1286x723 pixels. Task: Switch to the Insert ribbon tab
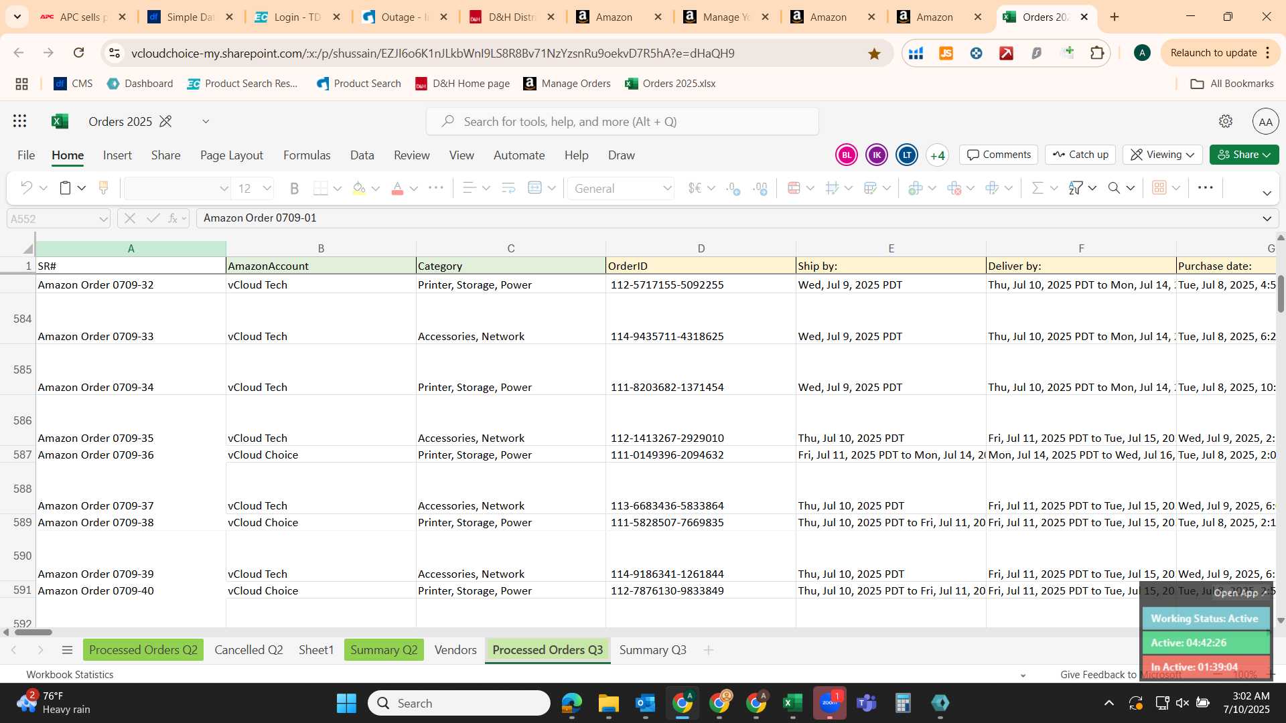pyautogui.click(x=117, y=155)
